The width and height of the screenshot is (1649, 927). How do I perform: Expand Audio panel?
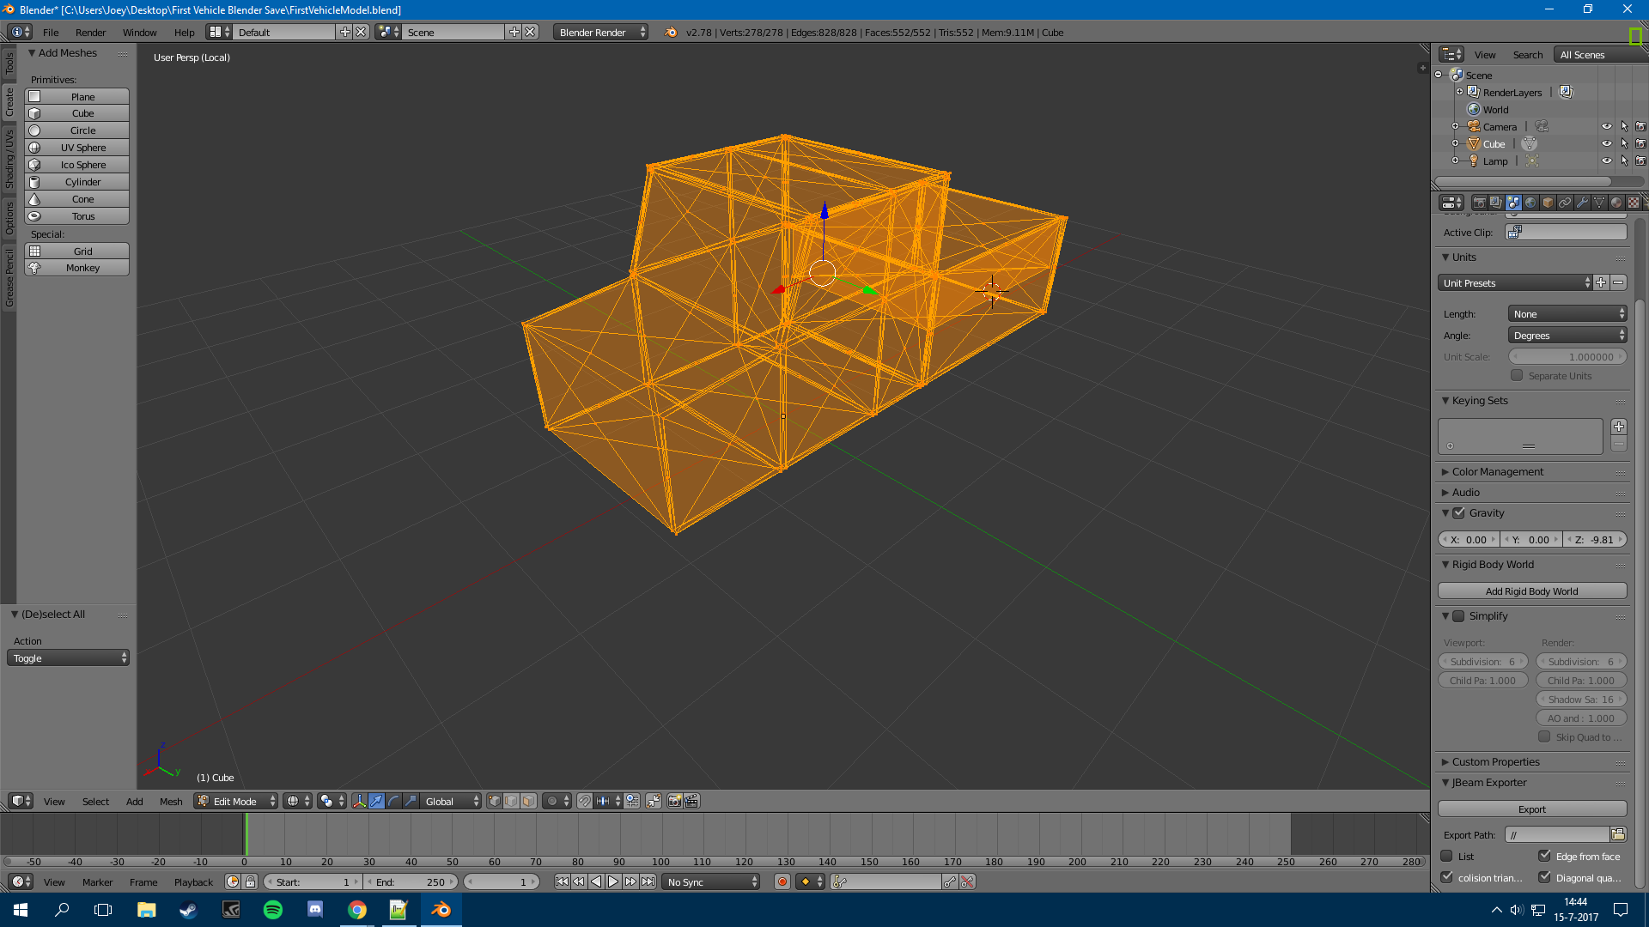point(1465,492)
